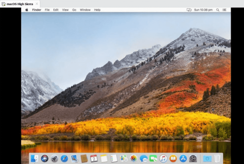This screenshot has width=244, height=164.
Task: Open the Apple menu
Action: (27, 10)
